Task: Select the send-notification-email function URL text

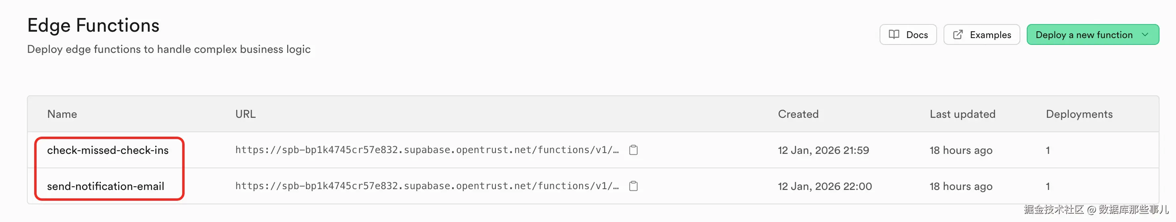Action: point(427,186)
